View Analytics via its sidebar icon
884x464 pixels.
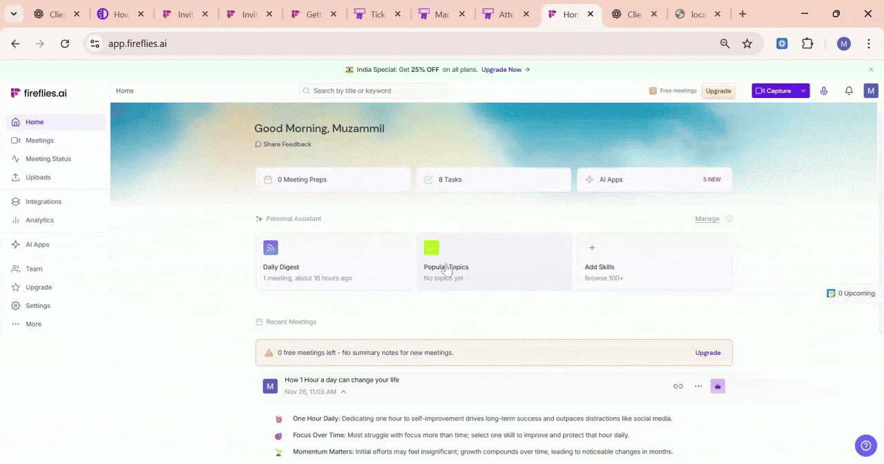(x=15, y=220)
